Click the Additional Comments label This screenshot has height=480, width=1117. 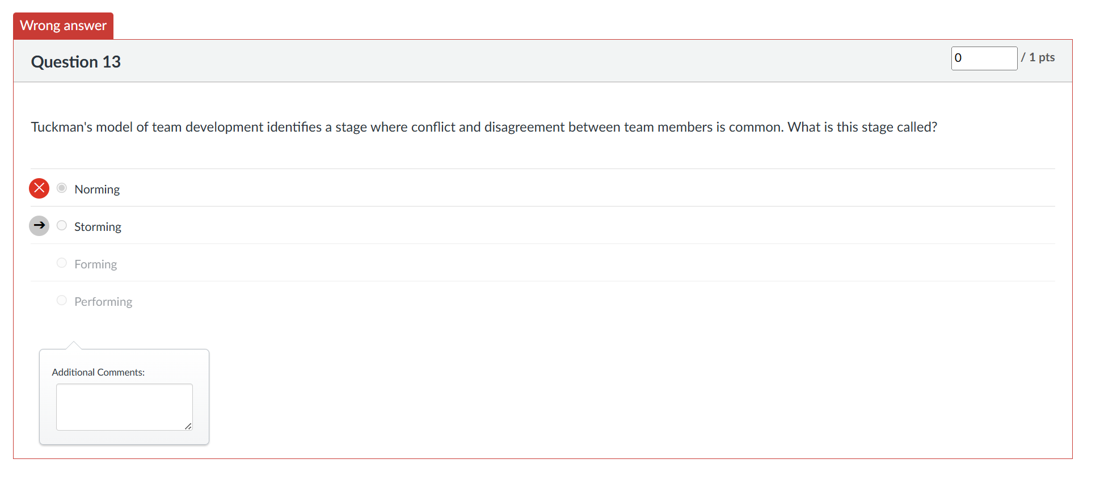click(98, 372)
